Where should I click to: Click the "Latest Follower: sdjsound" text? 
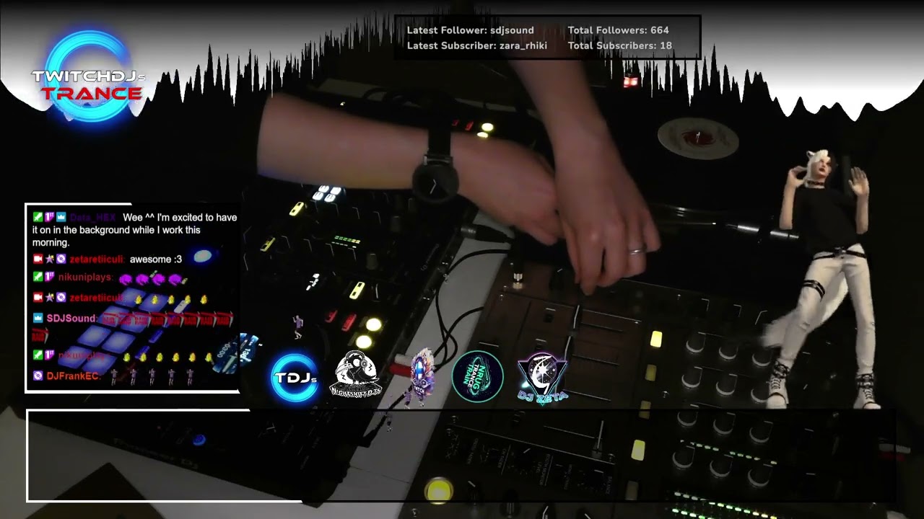pos(471,30)
